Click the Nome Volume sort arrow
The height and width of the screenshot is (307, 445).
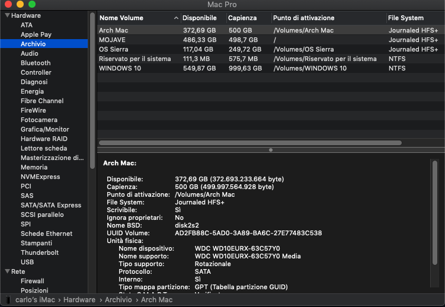tap(176, 18)
